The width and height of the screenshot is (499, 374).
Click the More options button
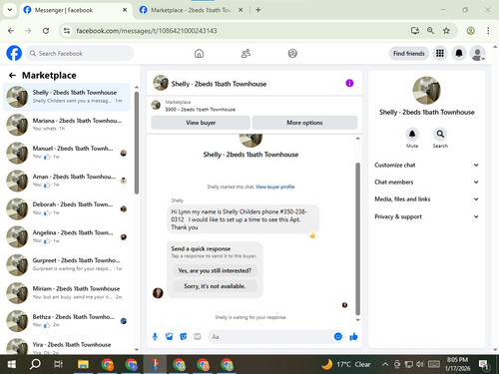coord(304,123)
